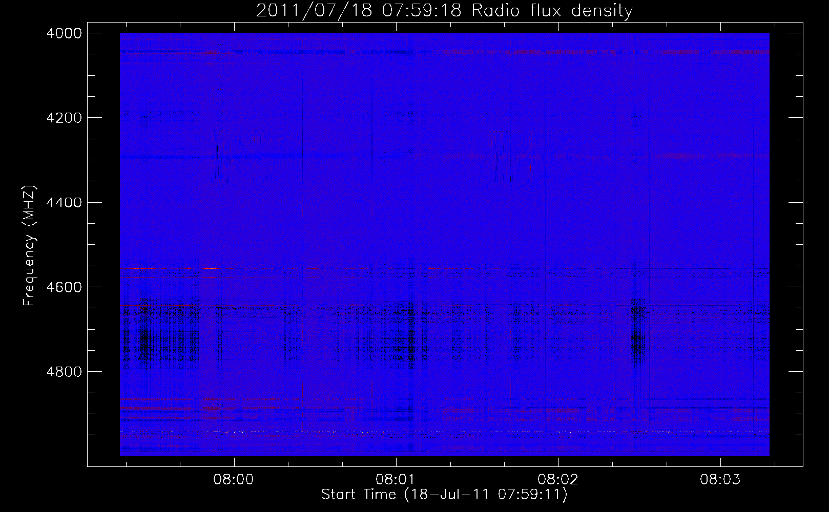Click the 4600 frequency tick label
Screen dimensions: 829x512
click(64, 287)
